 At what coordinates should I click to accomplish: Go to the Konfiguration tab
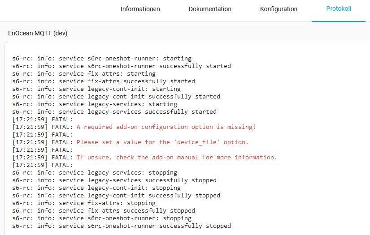coord(279,9)
